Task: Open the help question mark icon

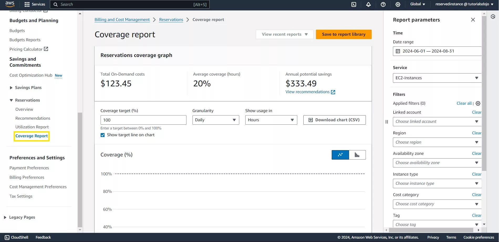Action: pos(383,4)
